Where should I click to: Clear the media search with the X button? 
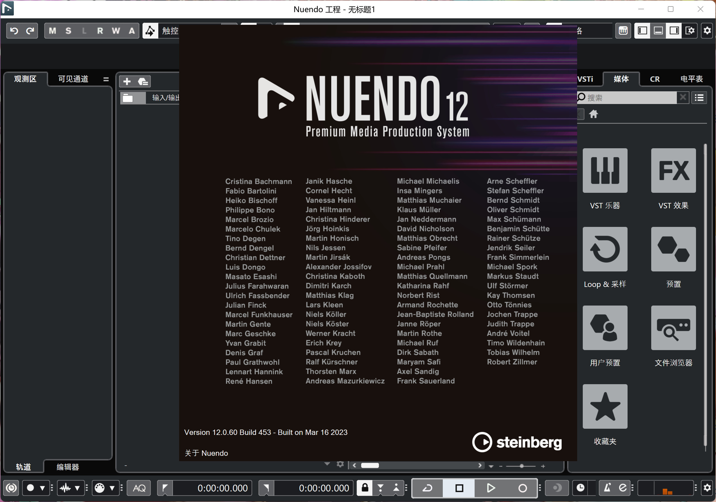(x=683, y=97)
